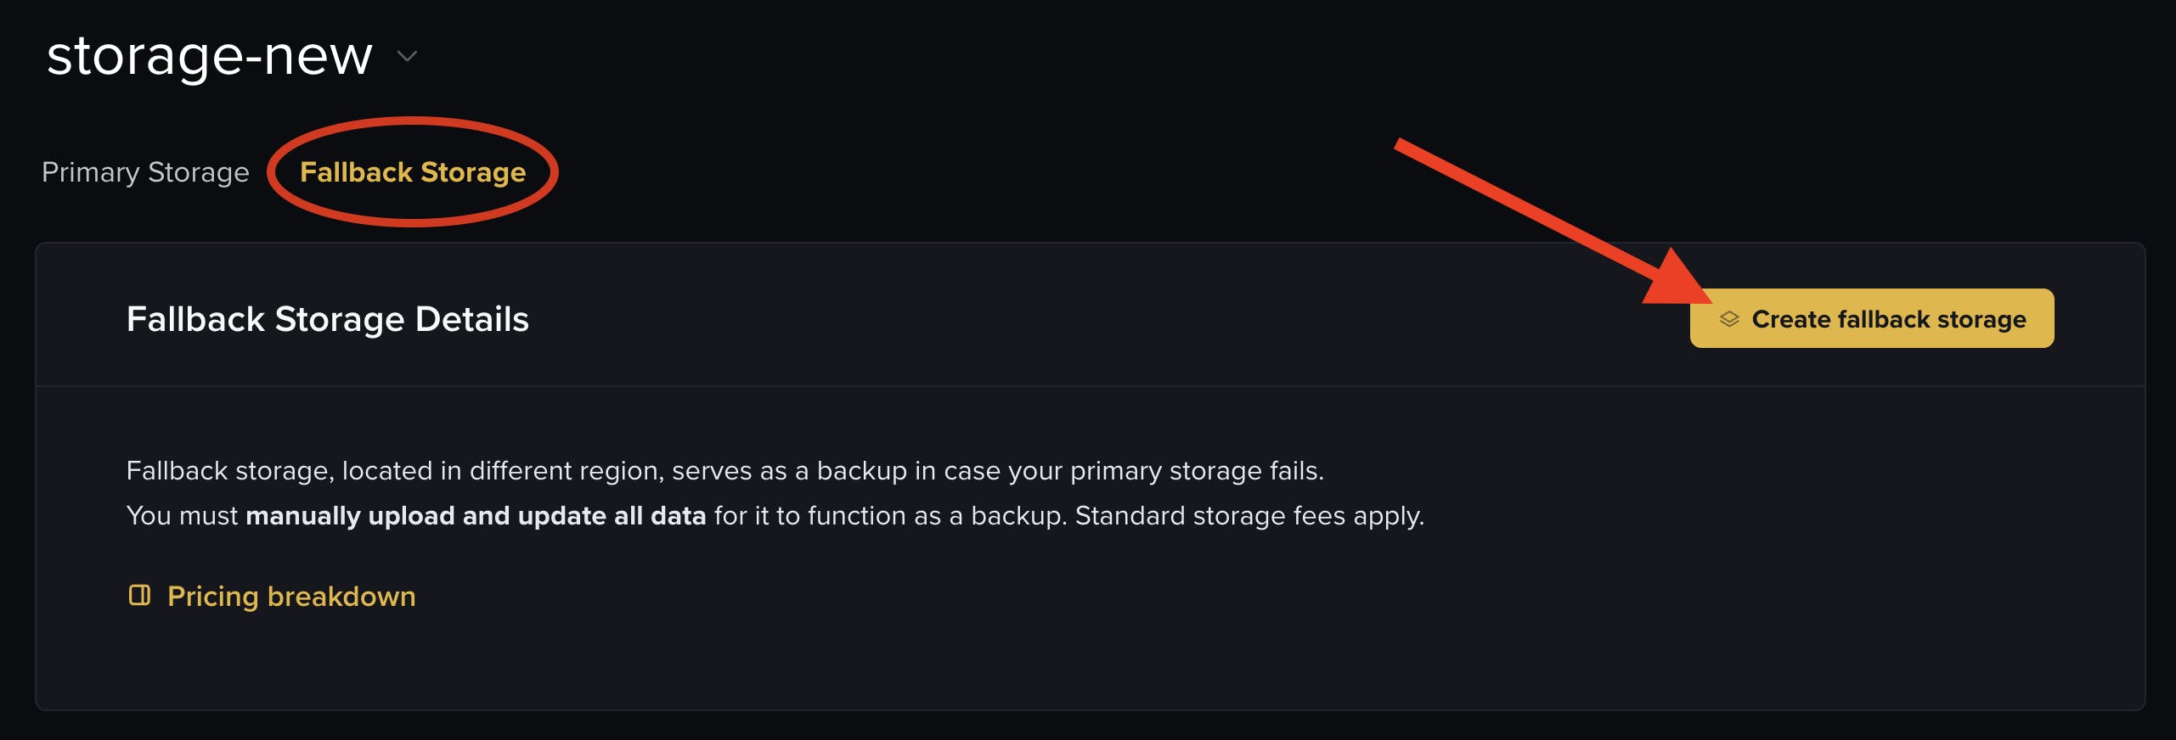Open the Pricing breakdown link
2176x740 pixels.
[x=291, y=597]
